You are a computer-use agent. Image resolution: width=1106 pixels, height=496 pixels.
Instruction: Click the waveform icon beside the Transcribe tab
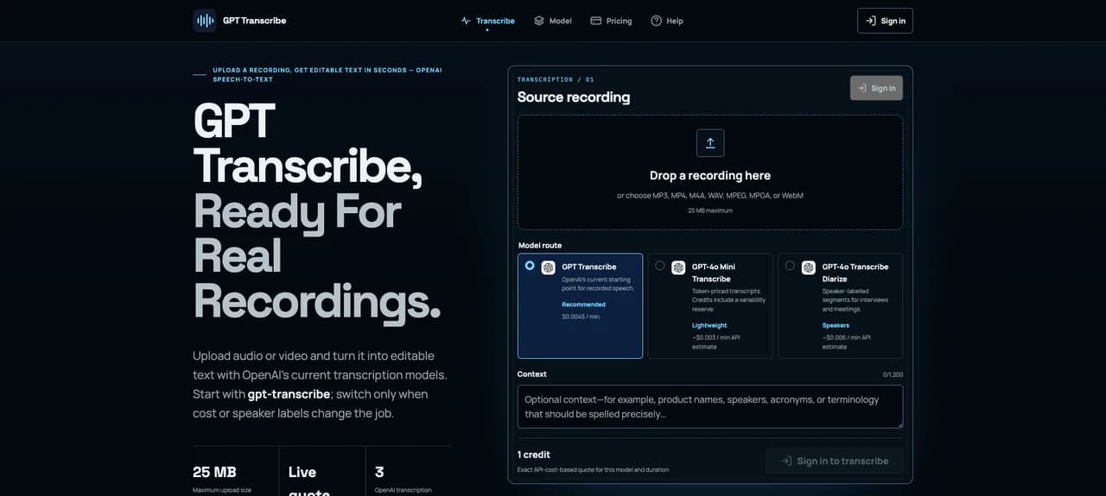click(466, 21)
